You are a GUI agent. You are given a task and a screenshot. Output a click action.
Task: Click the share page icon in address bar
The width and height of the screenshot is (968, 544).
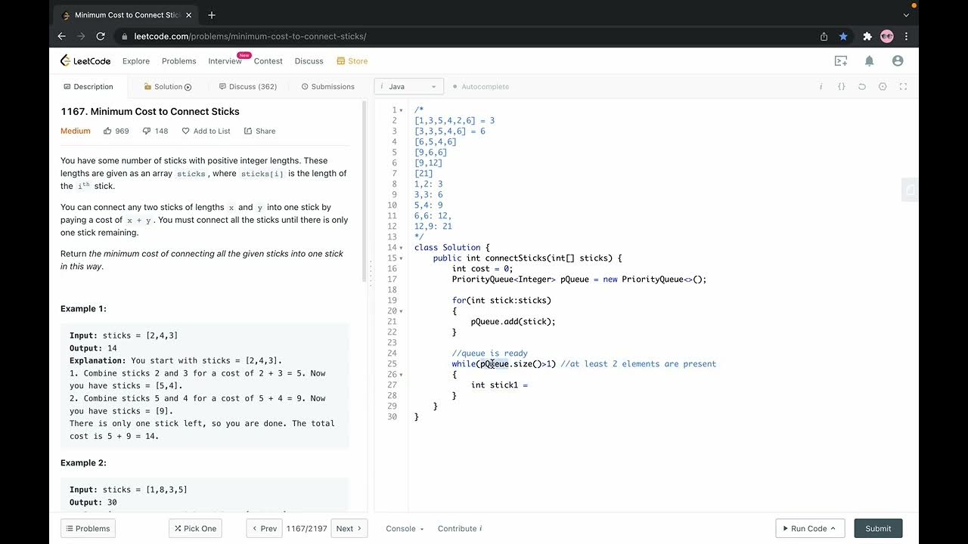(824, 36)
